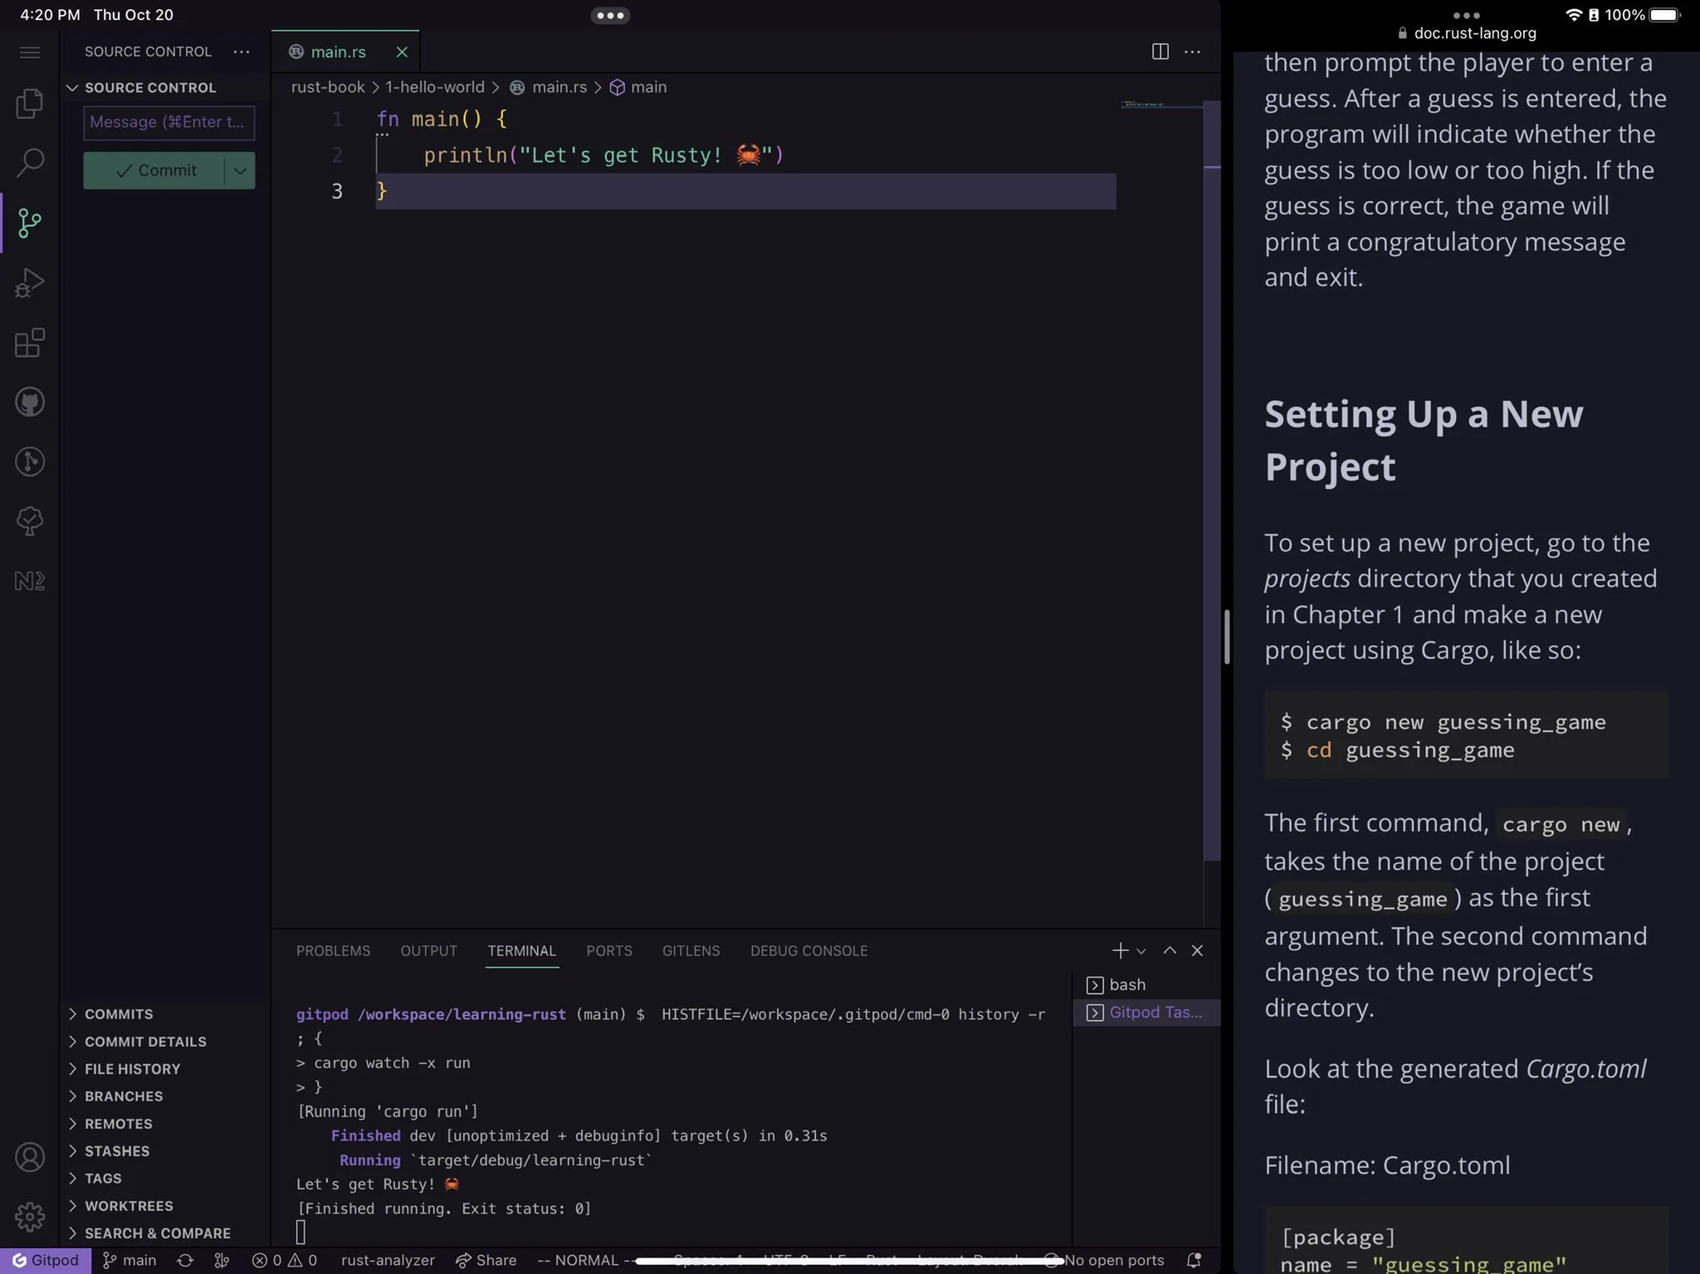Screen dimensions: 1700x1274
Task: Tap multitasking dots above the Safari window
Action: [1467, 15]
